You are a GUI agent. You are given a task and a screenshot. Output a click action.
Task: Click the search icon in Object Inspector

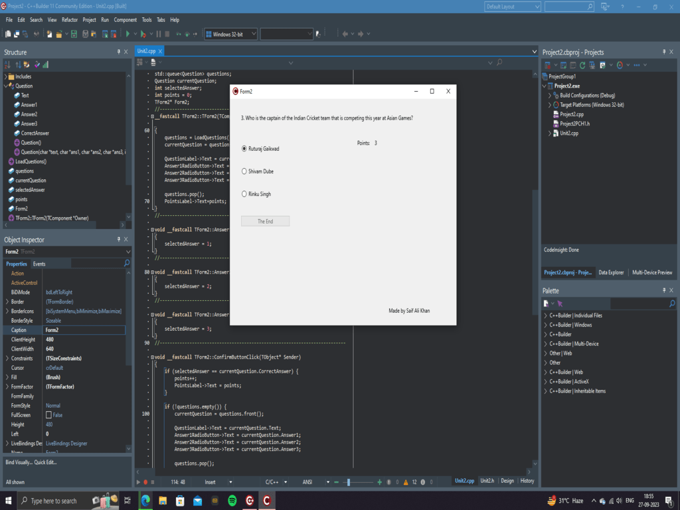[x=127, y=263]
